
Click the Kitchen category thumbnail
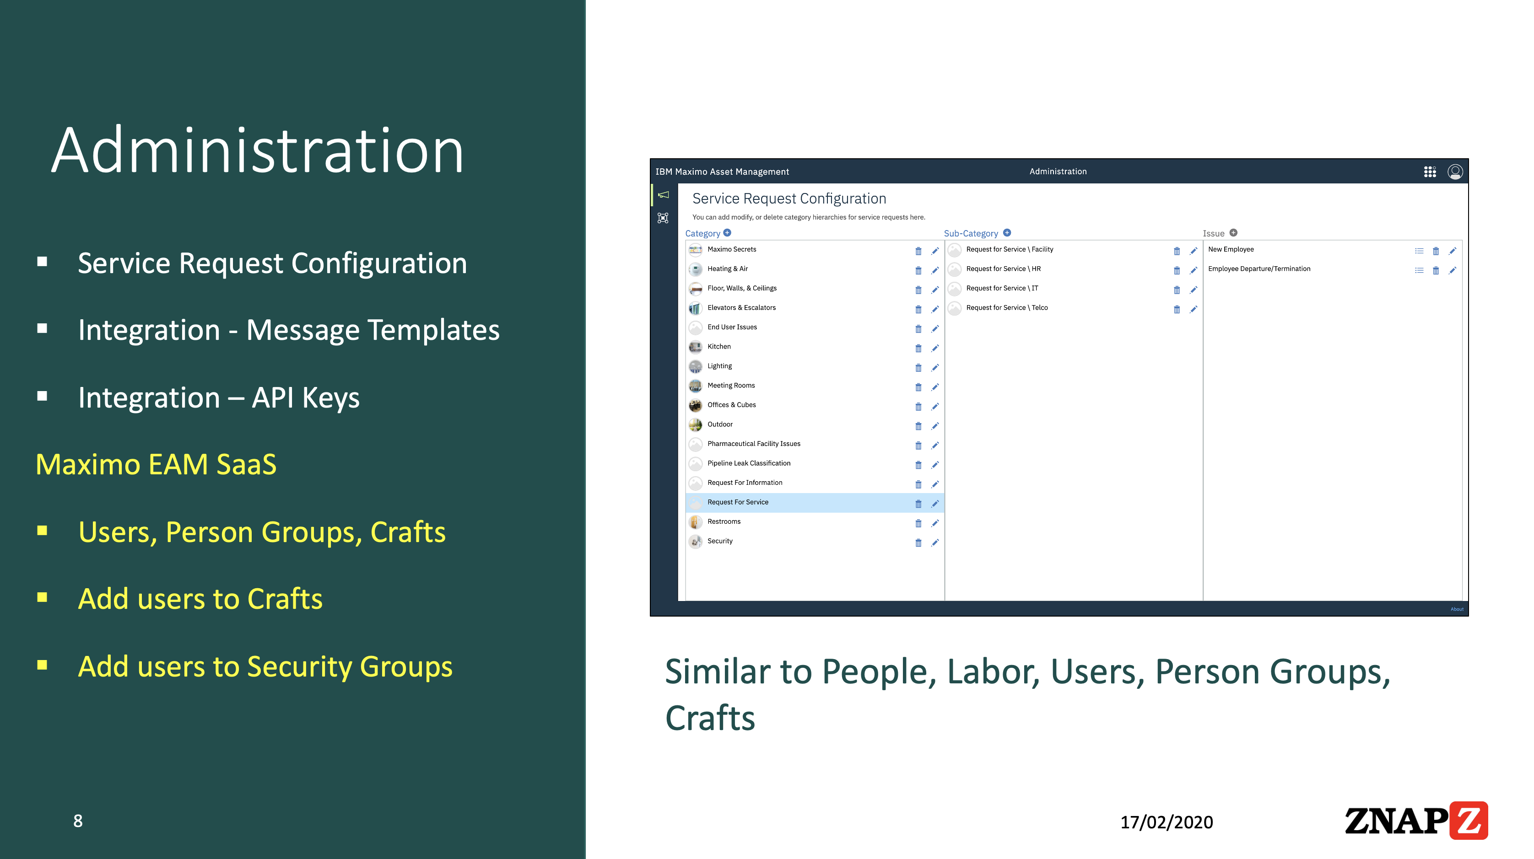[x=696, y=347]
